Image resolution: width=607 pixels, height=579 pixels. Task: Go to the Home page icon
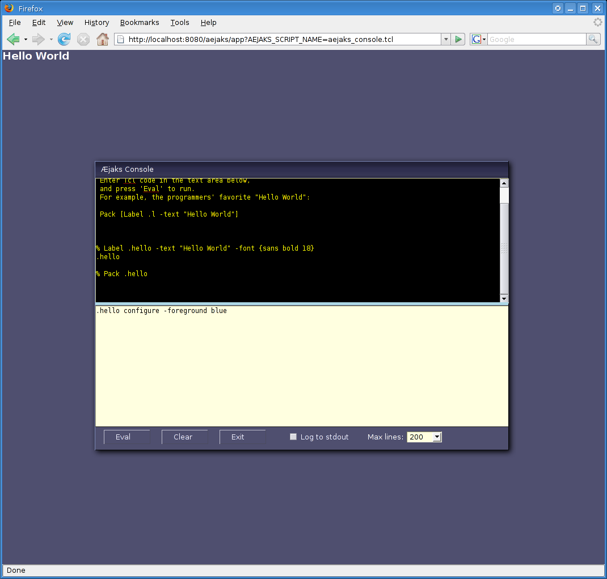(x=103, y=39)
